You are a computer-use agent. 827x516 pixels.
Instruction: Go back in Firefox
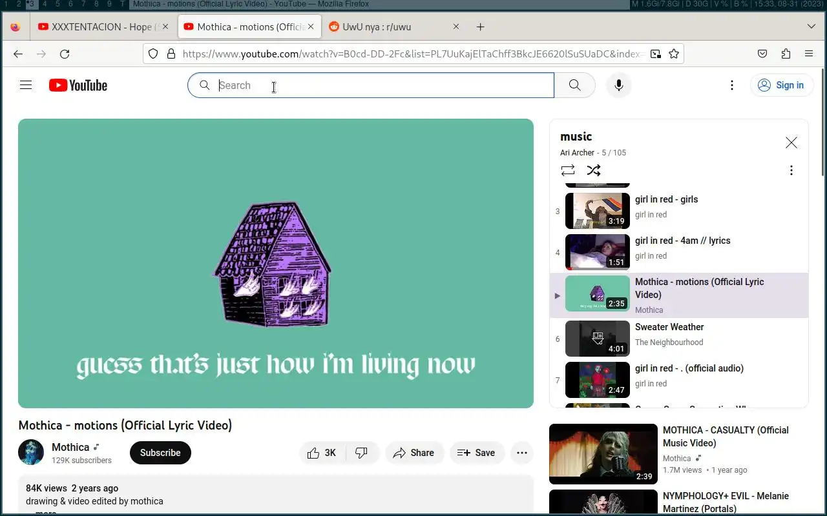pos(18,54)
